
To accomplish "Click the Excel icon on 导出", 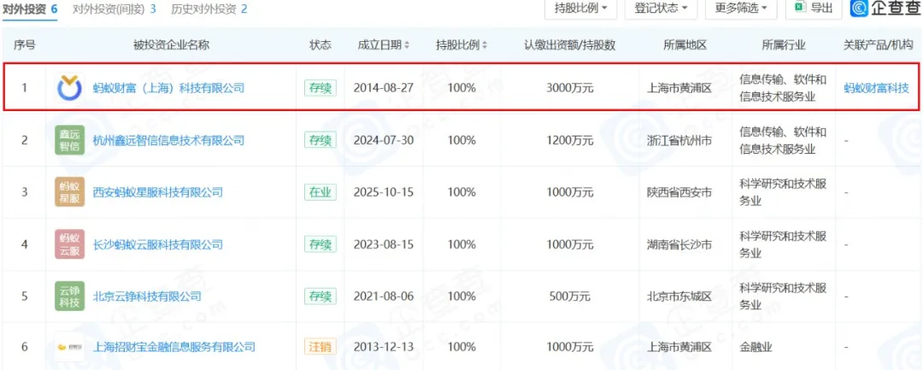I will pos(799,9).
